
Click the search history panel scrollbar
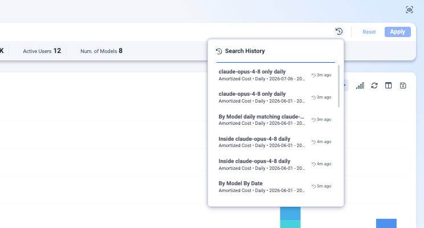coord(339,86)
